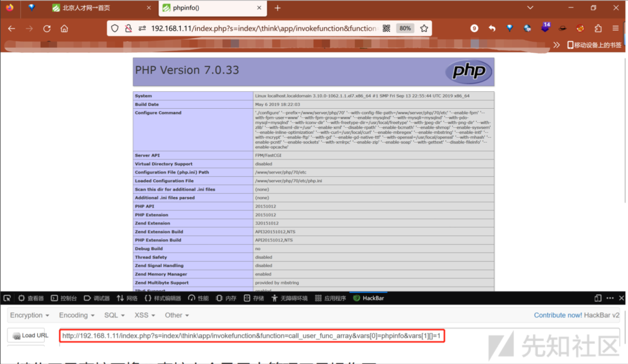This screenshot has height=364, width=628.
Task: Click the globe extension toolbar icon
Action: [527, 28]
